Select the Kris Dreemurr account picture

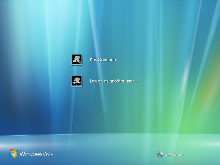pos(77,60)
